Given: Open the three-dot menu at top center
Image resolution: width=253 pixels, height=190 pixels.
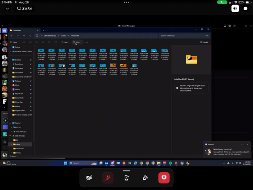Looking at the screenshot, I should click(126, 2).
